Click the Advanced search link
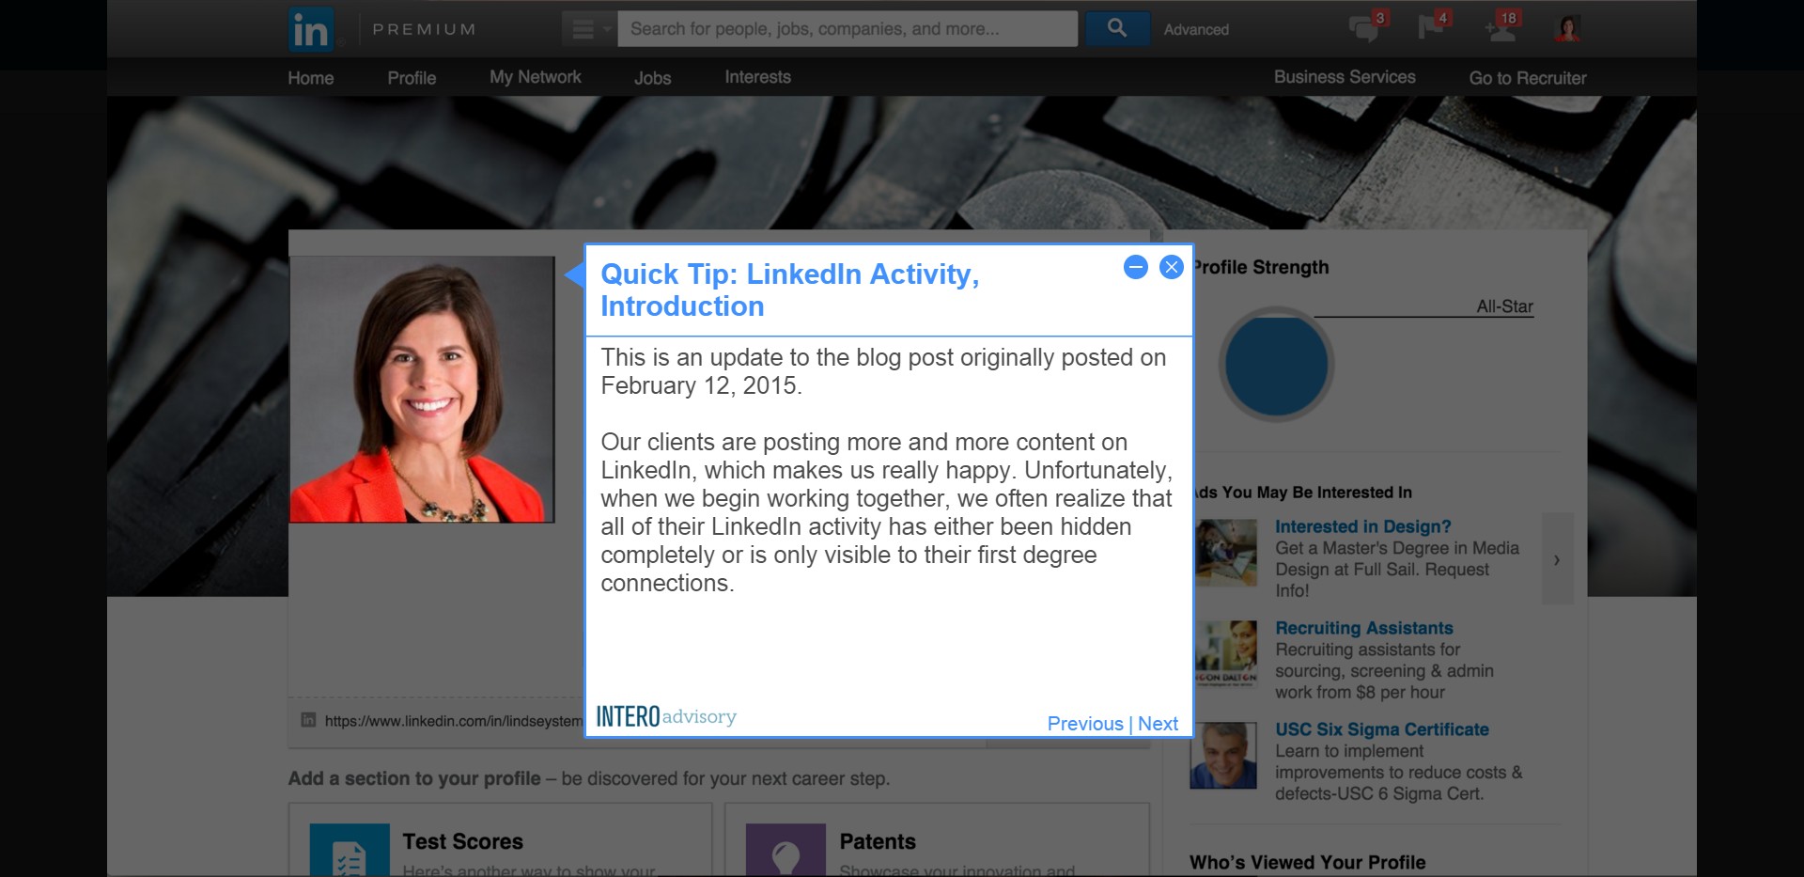Viewport: 1804px width, 877px height. tap(1196, 29)
